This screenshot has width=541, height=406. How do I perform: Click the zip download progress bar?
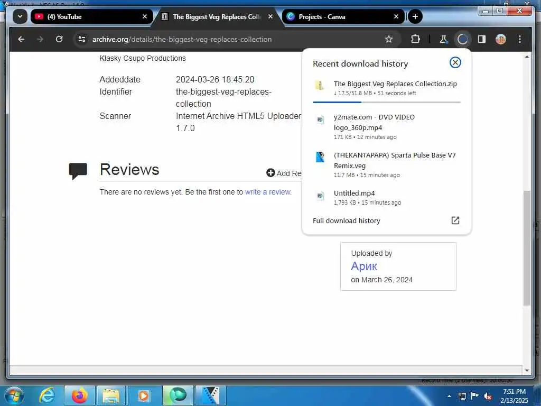(x=386, y=102)
